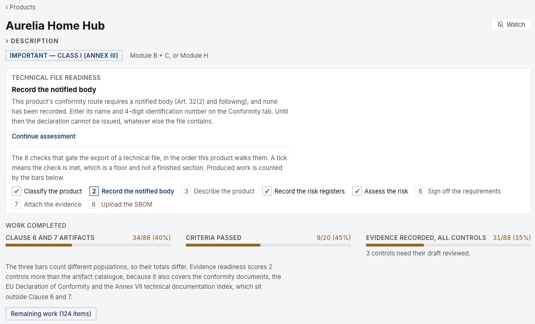
Task: Select the Classify the product check
Action: coord(47,191)
